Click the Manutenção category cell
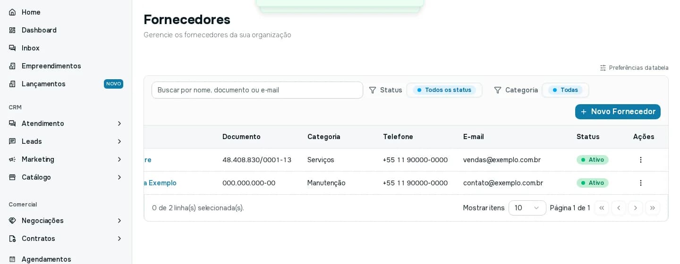The height and width of the screenshot is (264, 680). (326, 183)
